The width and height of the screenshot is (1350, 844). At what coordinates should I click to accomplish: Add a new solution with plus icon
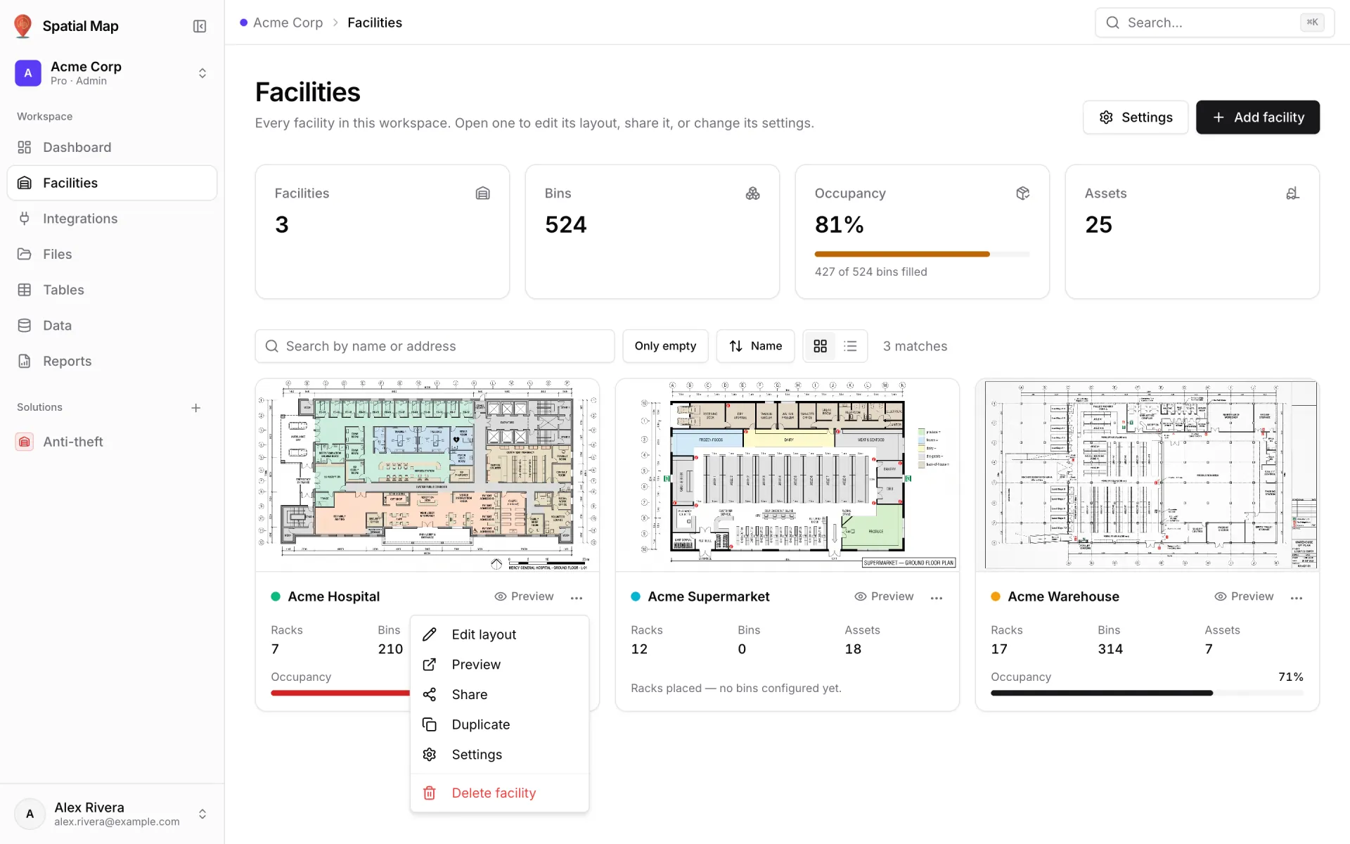click(196, 408)
